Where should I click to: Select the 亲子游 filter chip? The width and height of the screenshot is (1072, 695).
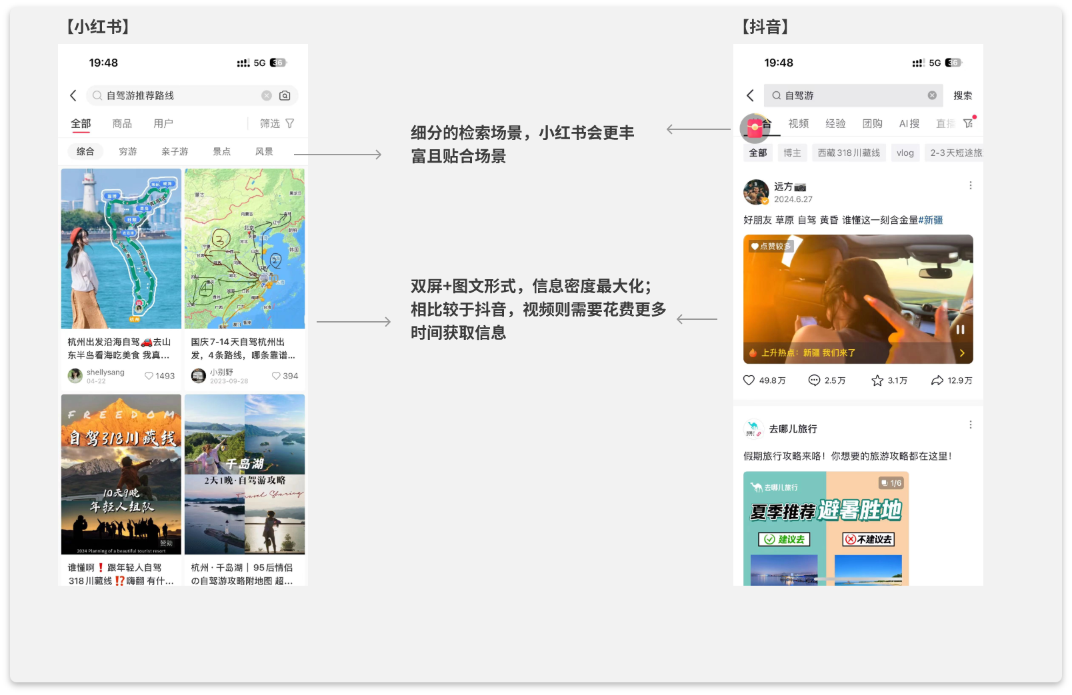click(175, 151)
